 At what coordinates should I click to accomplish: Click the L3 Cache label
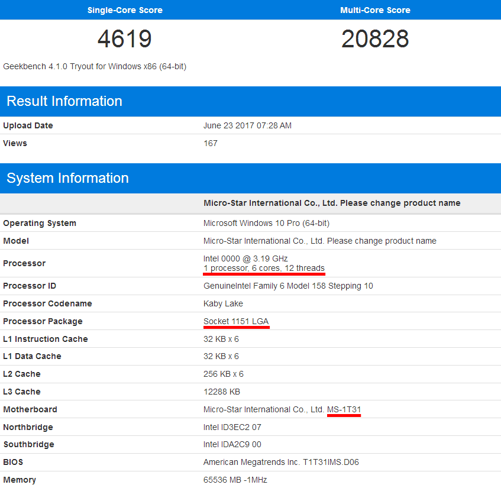click(x=22, y=392)
